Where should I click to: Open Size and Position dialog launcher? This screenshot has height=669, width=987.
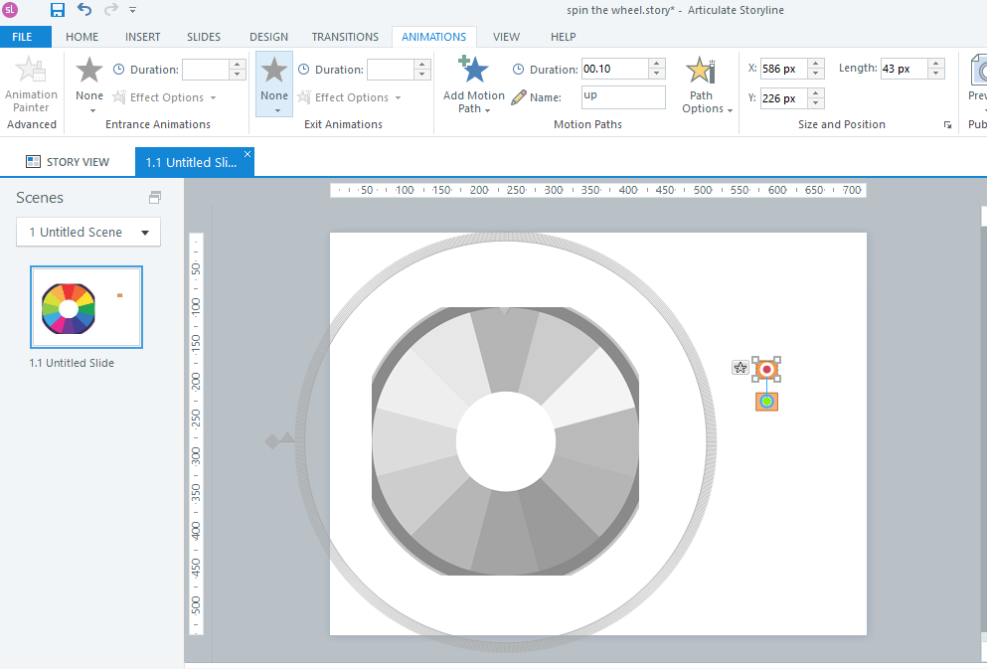click(946, 125)
